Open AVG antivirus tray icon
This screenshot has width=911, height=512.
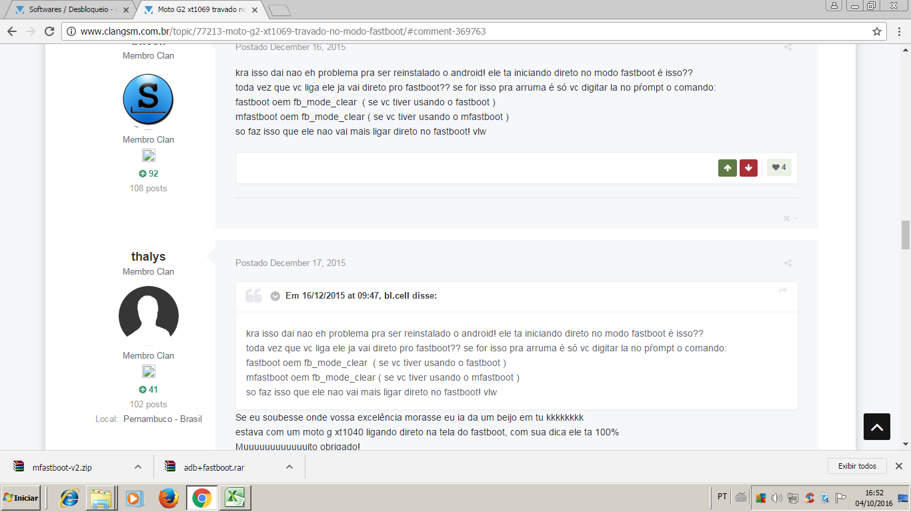(x=761, y=497)
